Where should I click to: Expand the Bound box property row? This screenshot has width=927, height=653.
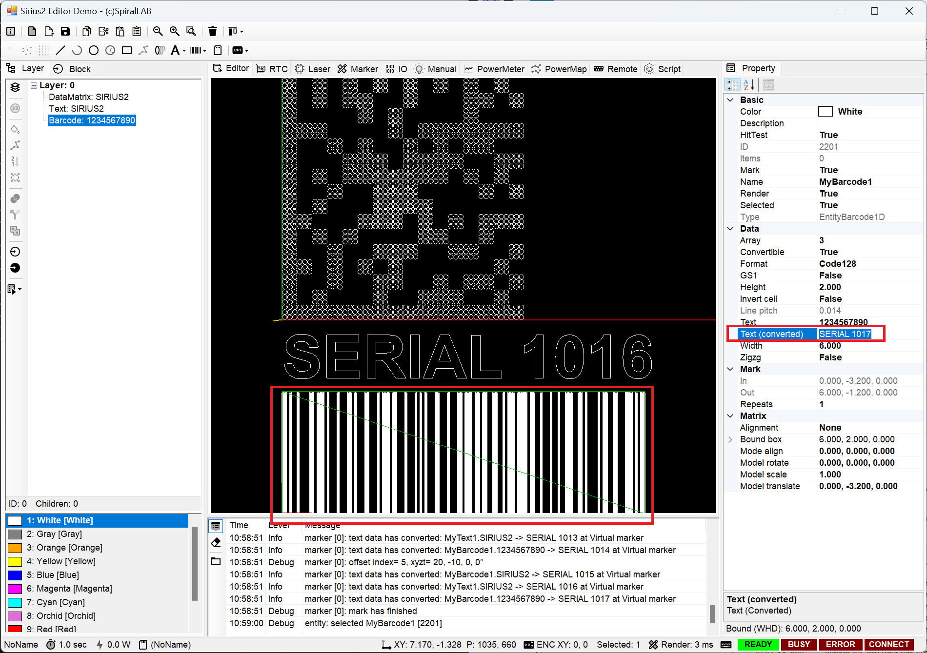pyautogui.click(x=730, y=439)
